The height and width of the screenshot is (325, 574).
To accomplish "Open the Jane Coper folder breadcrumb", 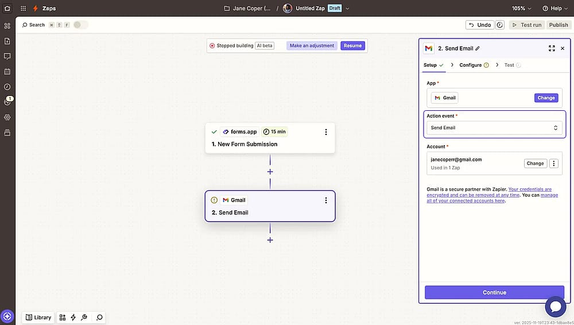I will click(248, 9).
